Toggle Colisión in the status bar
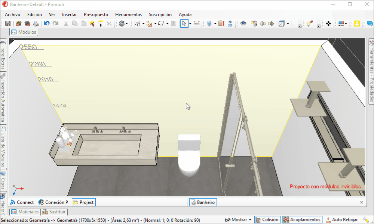 point(267,220)
